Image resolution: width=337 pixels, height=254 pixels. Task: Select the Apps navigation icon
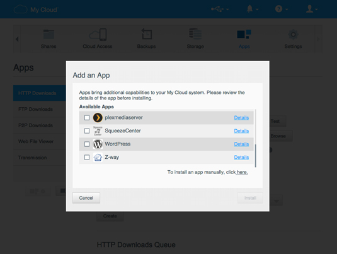[x=244, y=34]
